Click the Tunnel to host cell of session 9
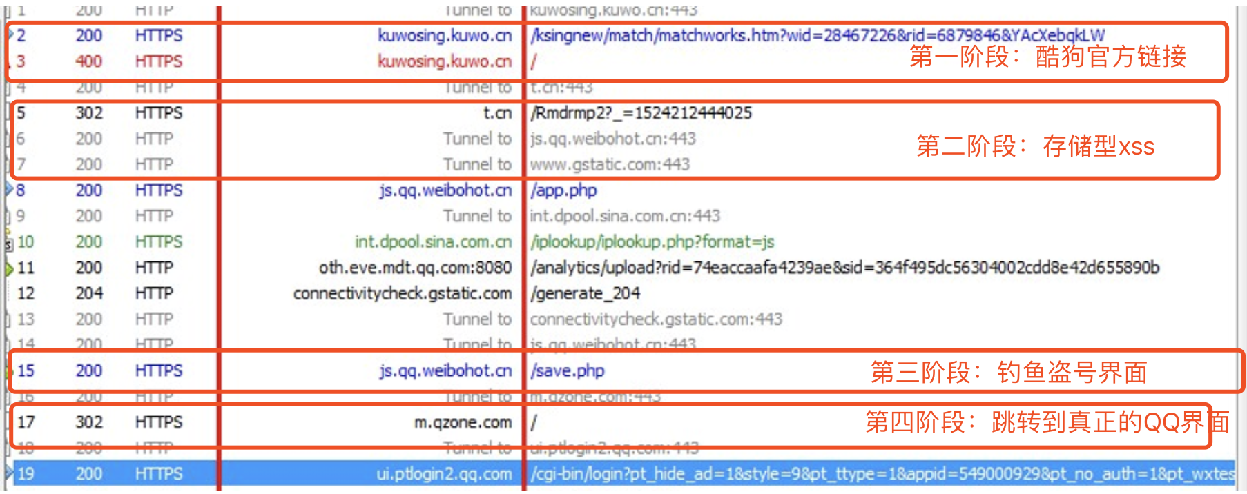 [477, 216]
